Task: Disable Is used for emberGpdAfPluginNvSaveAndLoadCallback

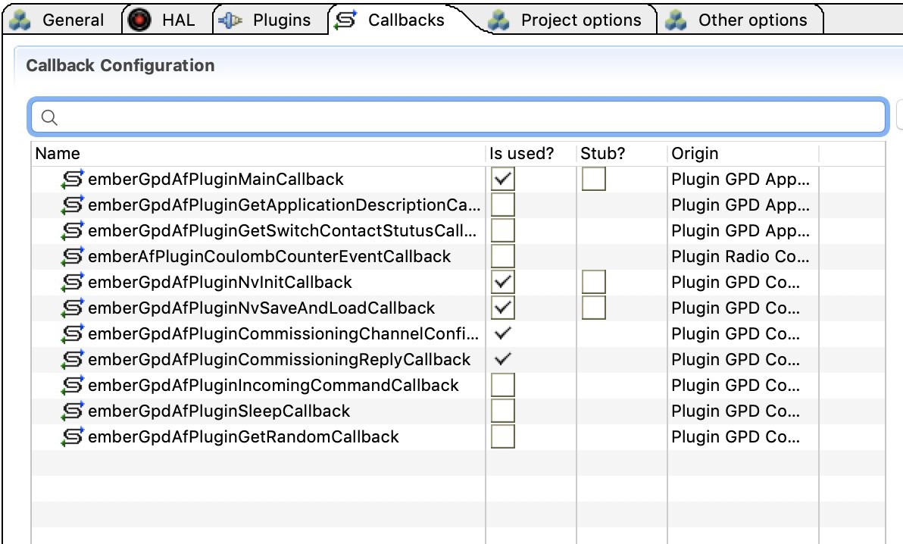Action: click(503, 307)
